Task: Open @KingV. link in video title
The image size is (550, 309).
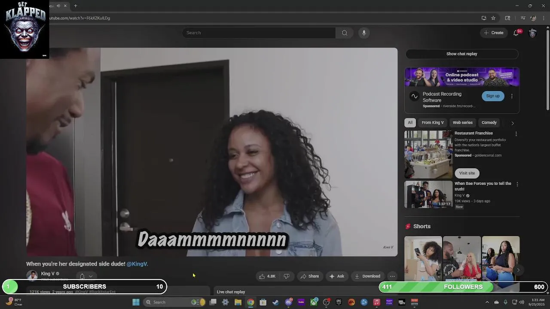Action: [137, 264]
